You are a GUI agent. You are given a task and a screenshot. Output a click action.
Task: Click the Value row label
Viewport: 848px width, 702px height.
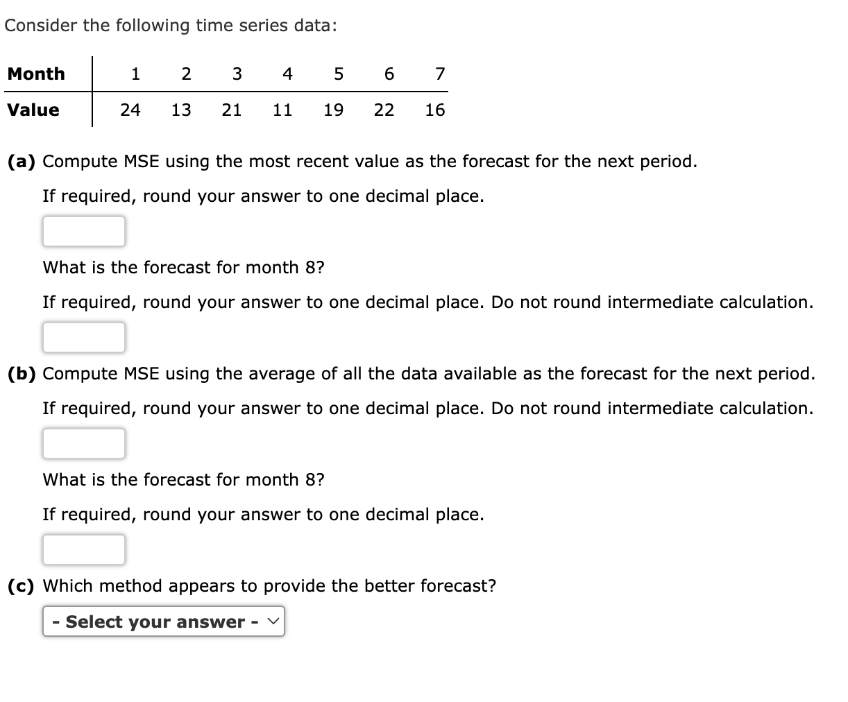pyautogui.click(x=33, y=110)
